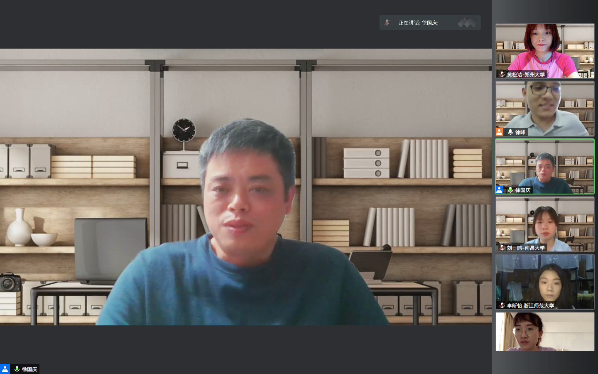This screenshot has width=598, height=374.
Task: Click the 黄松洁-郑州大学 name label
Action: click(x=526, y=75)
